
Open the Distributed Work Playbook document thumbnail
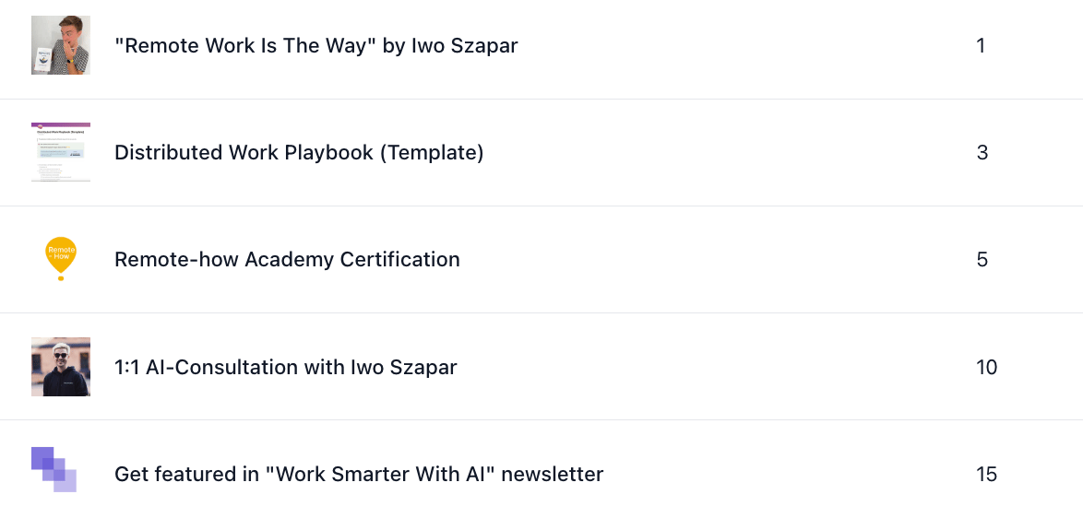pyautogui.click(x=61, y=152)
